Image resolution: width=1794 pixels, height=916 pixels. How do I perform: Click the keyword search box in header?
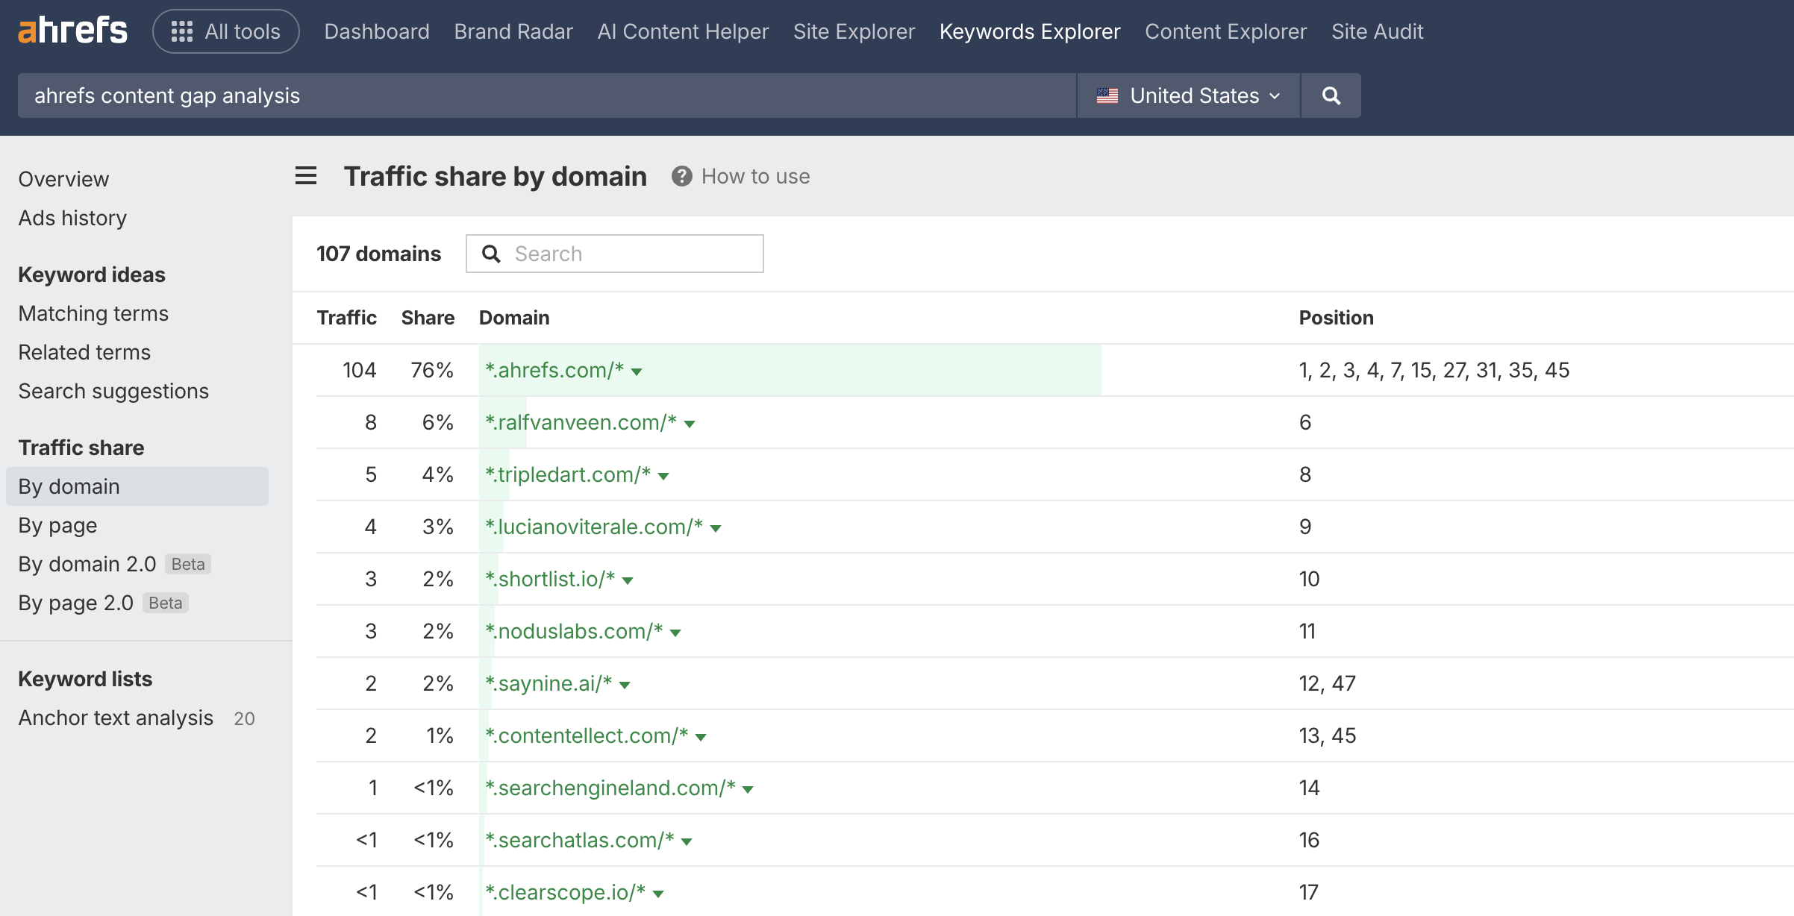[547, 95]
